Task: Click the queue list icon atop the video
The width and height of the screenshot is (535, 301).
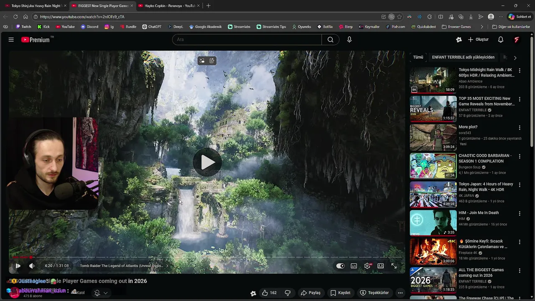Action: pyautogui.click(x=212, y=61)
